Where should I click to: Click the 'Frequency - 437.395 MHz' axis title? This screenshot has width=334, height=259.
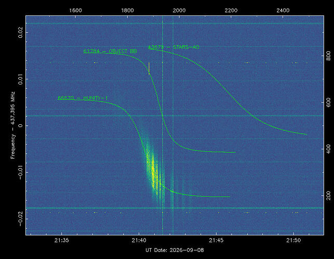[x=13, y=125]
